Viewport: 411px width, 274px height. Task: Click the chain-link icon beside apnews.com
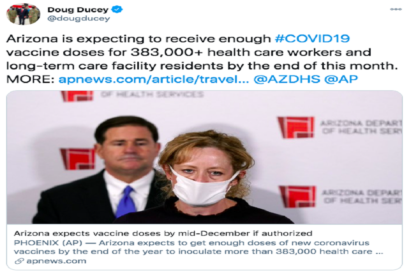click(x=19, y=261)
